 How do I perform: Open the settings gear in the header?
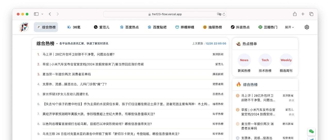pos(307,27)
